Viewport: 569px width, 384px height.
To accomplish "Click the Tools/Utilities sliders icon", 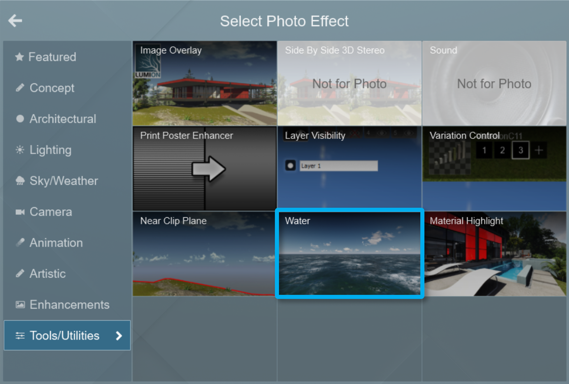I will coord(20,336).
